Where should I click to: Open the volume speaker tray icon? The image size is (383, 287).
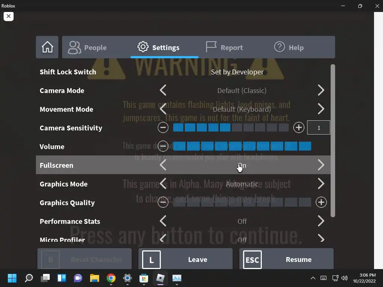(344, 278)
